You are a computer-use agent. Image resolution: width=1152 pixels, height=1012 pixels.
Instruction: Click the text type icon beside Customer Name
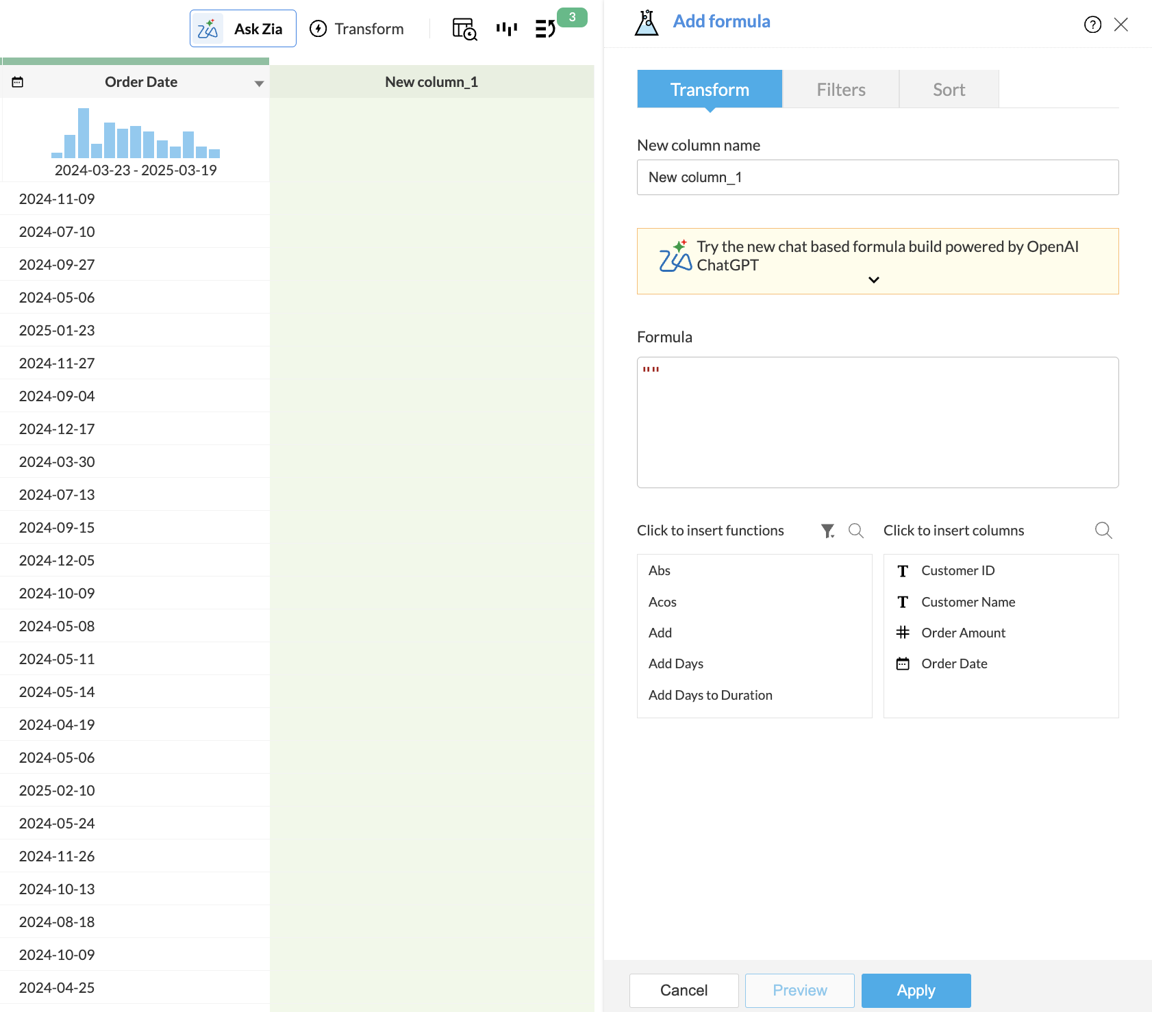coord(903,602)
